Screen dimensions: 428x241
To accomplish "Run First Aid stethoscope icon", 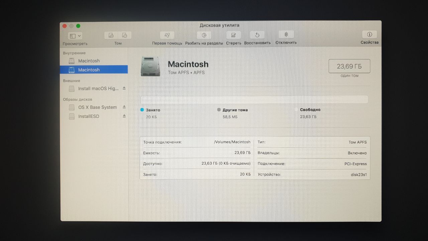I will click(x=167, y=35).
